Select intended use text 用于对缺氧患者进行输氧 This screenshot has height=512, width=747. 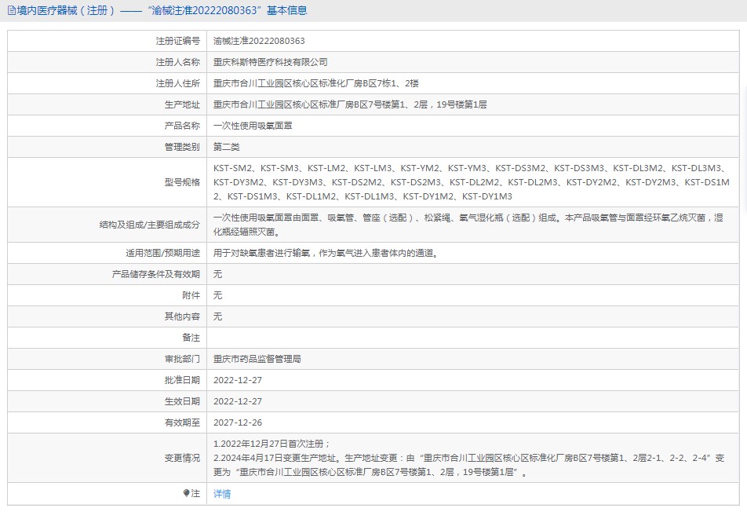coord(326,253)
